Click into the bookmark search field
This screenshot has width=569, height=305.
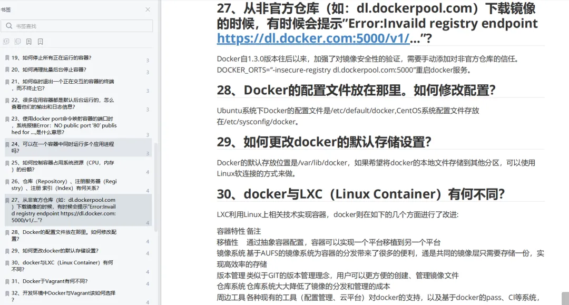point(77,26)
